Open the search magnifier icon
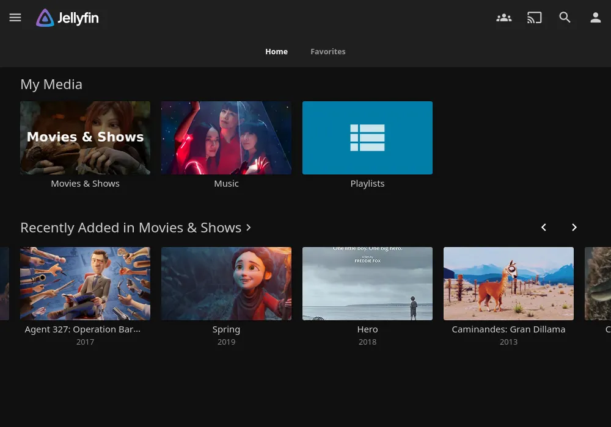The width and height of the screenshot is (611, 427). click(565, 18)
